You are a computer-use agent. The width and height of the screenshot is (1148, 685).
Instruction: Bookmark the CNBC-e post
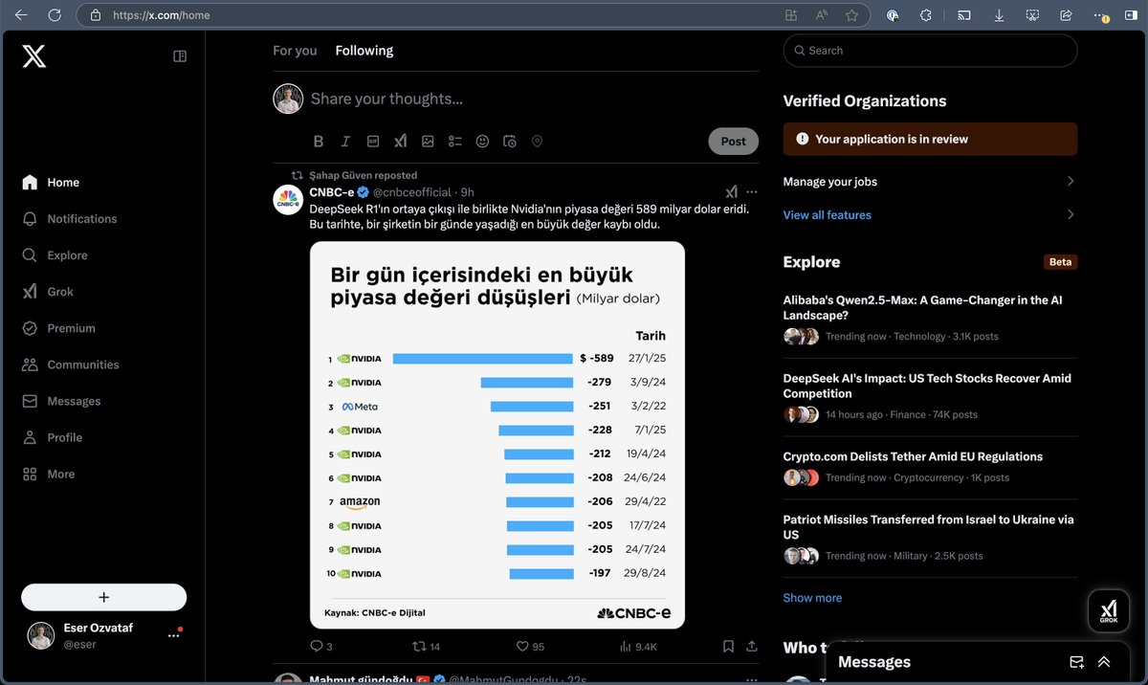click(x=728, y=647)
